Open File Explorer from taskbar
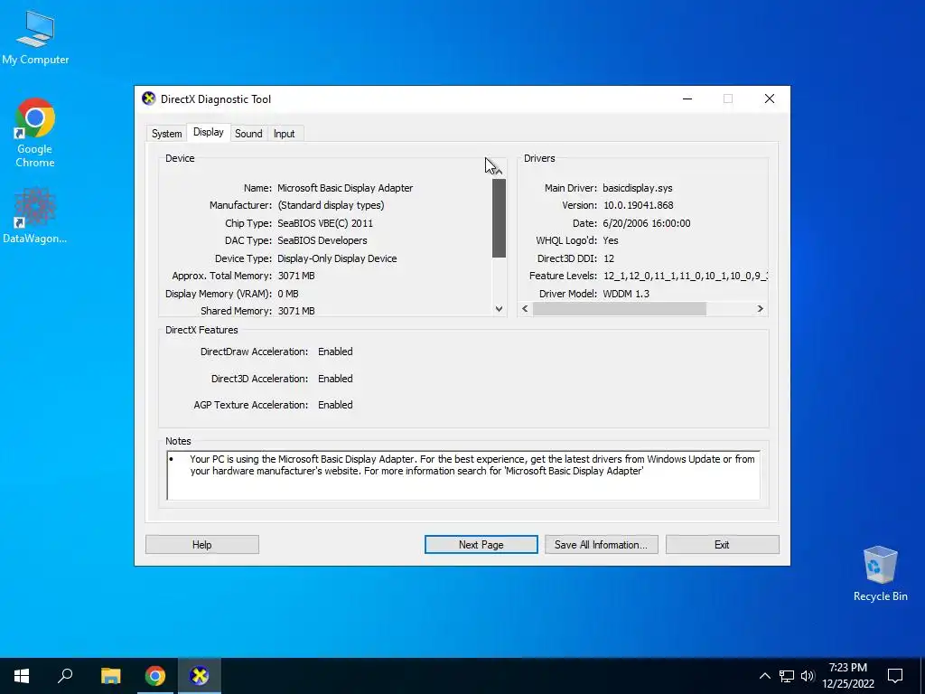The width and height of the screenshot is (925, 694). 110,676
